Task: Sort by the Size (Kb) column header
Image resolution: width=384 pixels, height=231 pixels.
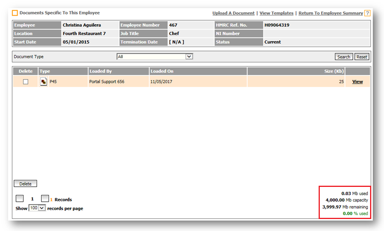Action: pyautogui.click(x=296, y=71)
